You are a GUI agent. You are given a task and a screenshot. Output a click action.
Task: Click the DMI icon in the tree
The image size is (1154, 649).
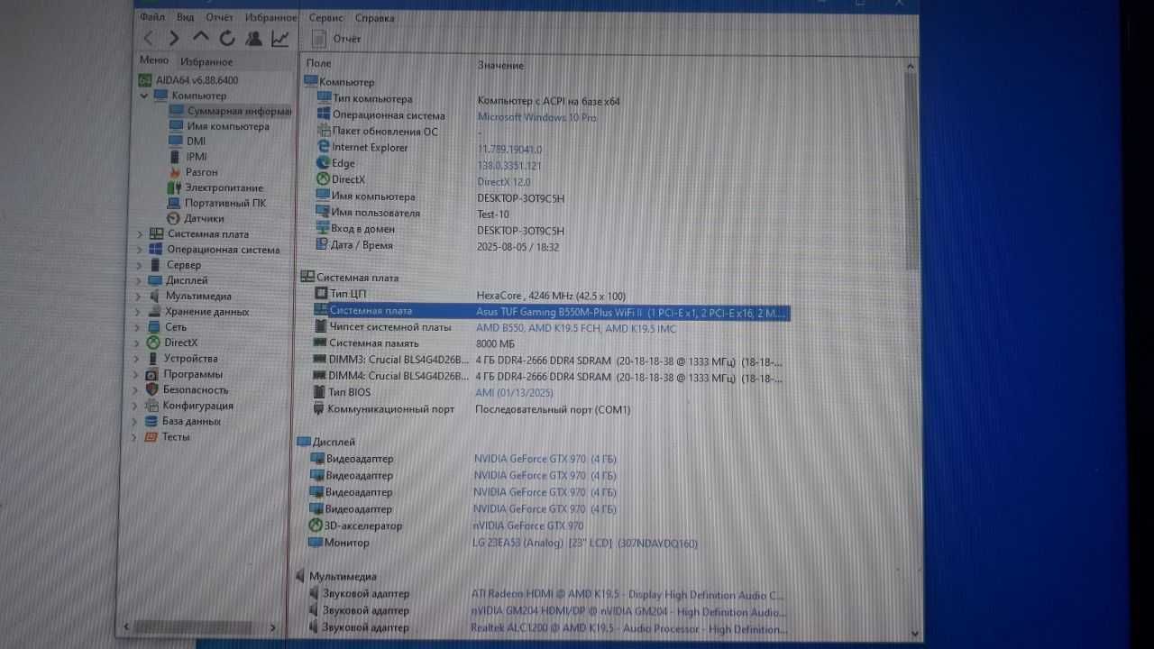[x=176, y=142]
